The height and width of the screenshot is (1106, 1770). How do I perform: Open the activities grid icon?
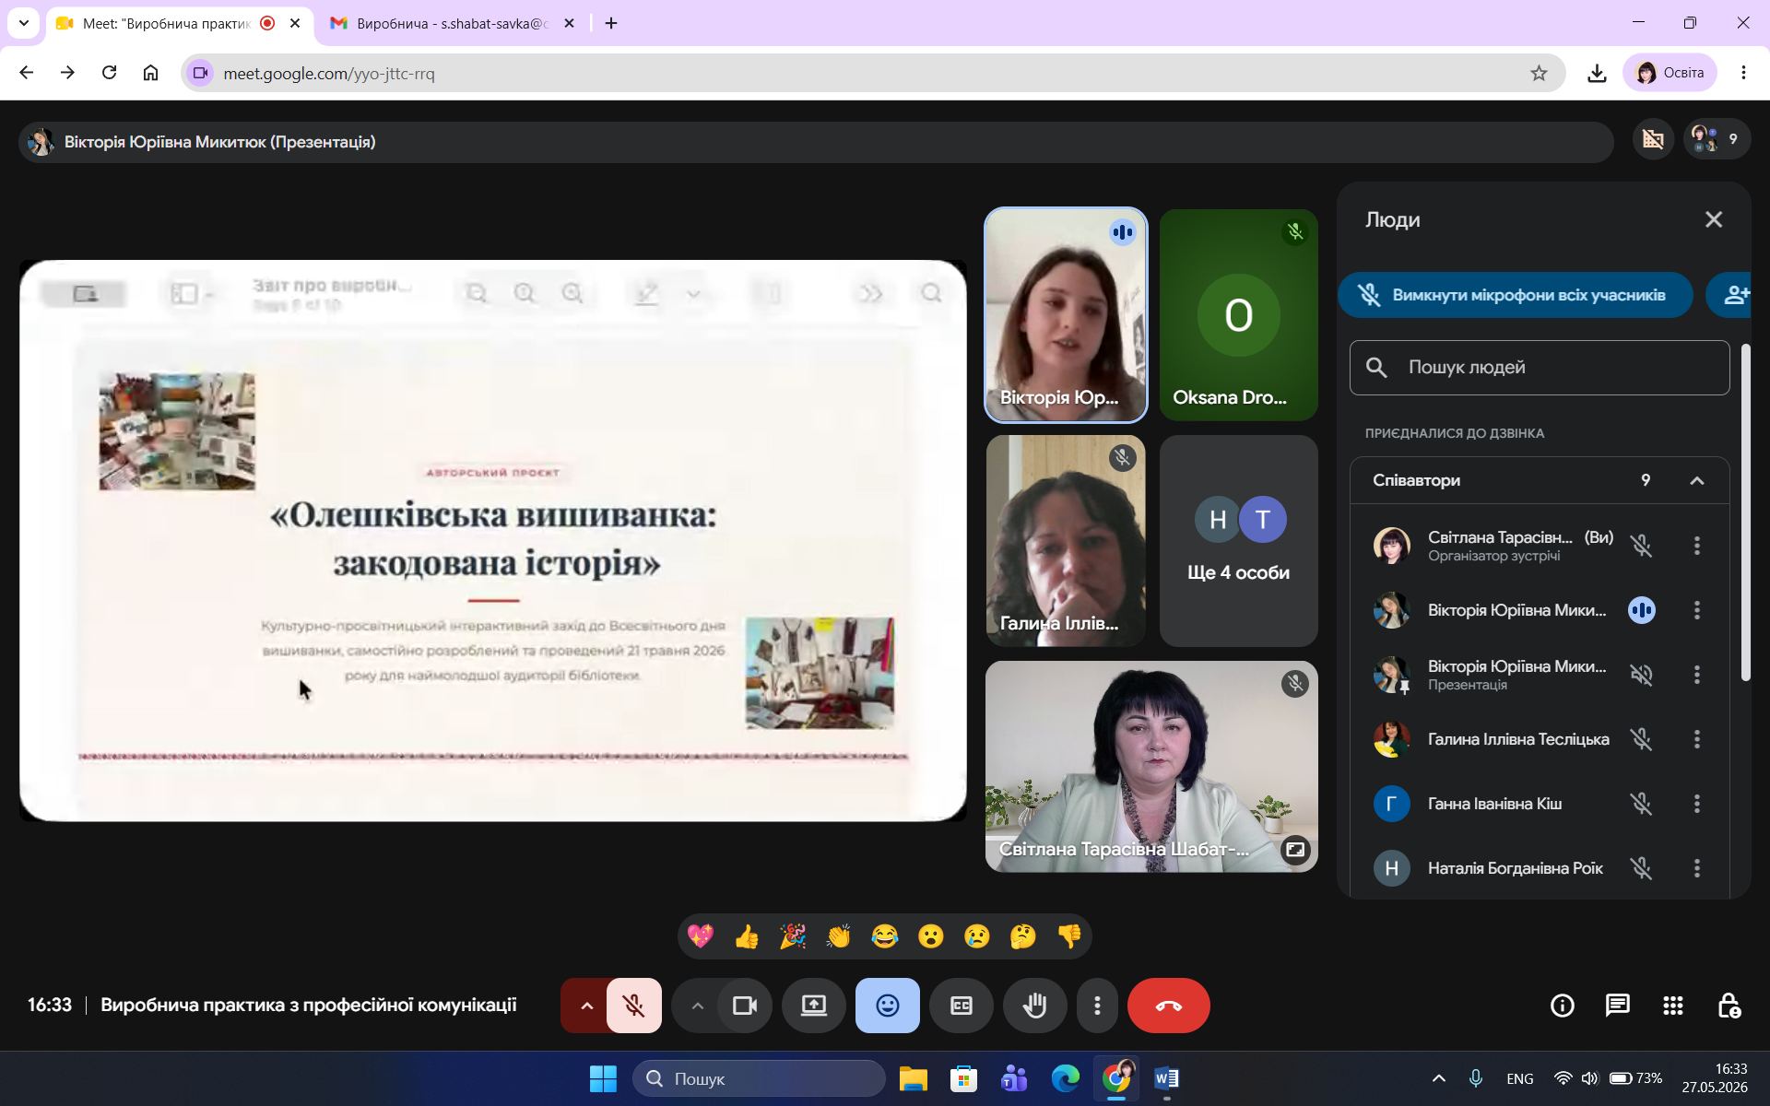tap(1673, 1006)
